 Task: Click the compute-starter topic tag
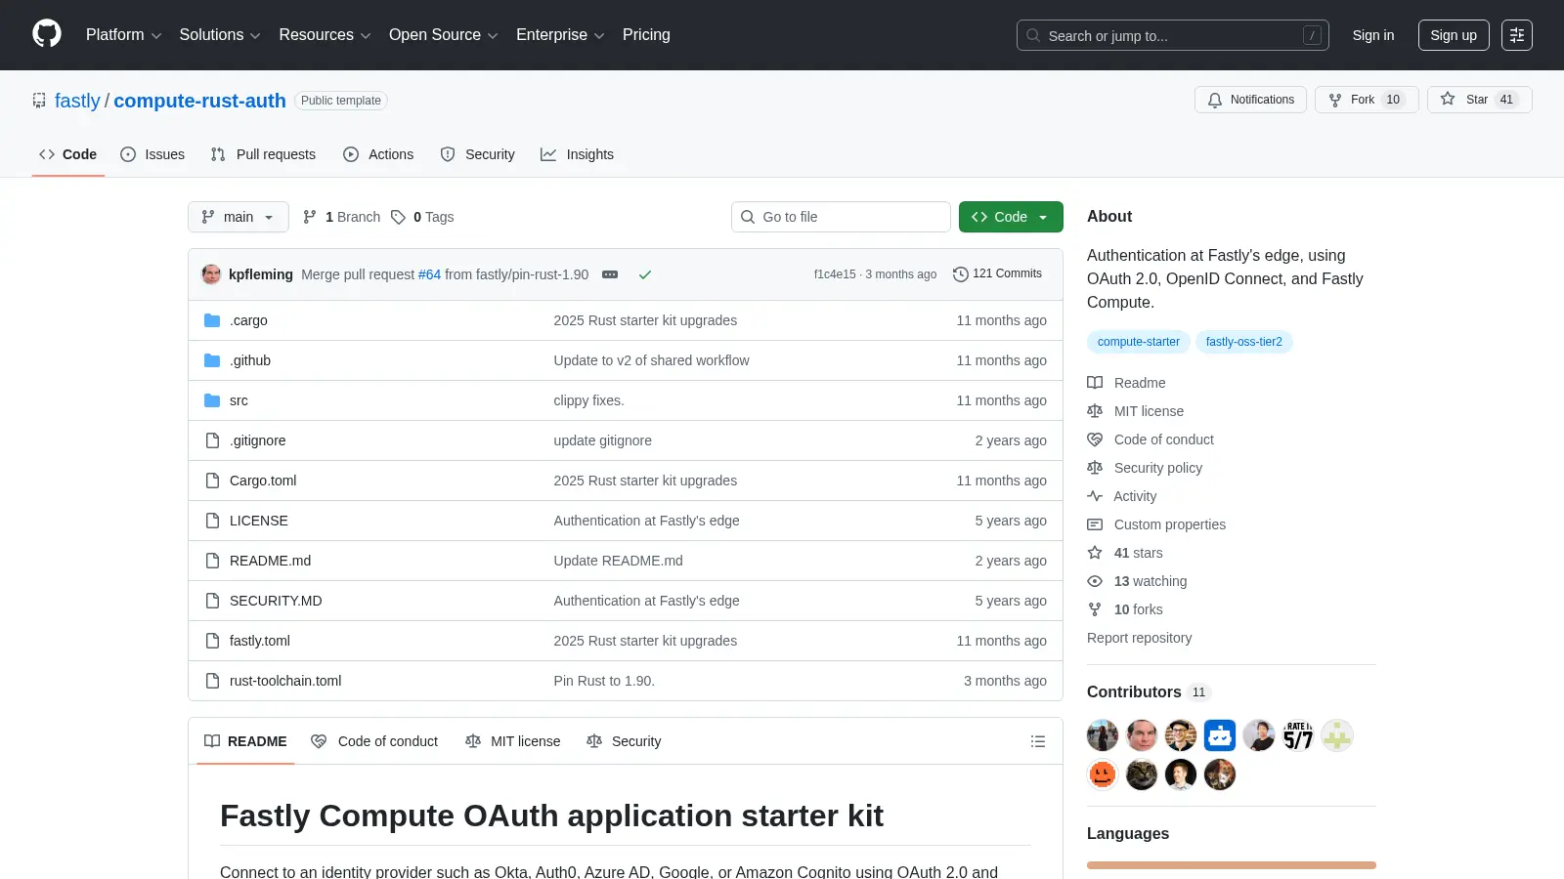pos(1138,342)
